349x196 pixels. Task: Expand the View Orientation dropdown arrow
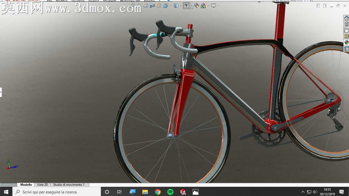coord(170,6)
